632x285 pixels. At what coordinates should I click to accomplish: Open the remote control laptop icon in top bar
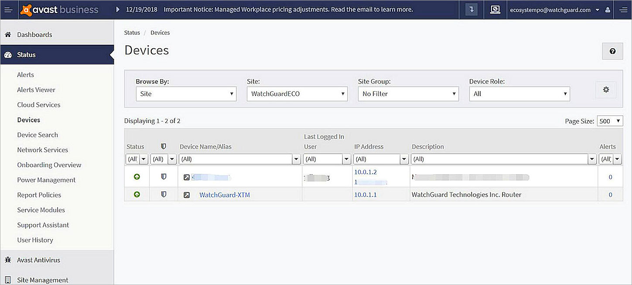495,9
